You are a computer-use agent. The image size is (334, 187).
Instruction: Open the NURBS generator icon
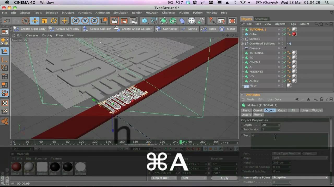coord(163,21)
